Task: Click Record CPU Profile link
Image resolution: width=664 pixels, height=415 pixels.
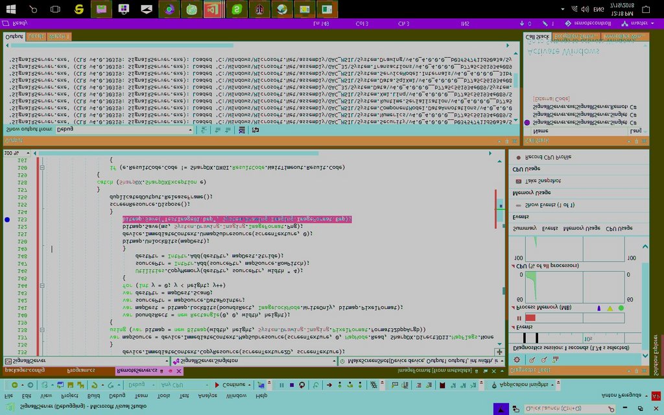Action: (x=548, y=157)
